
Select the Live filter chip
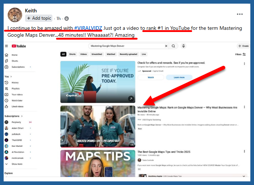pos(144,54)
